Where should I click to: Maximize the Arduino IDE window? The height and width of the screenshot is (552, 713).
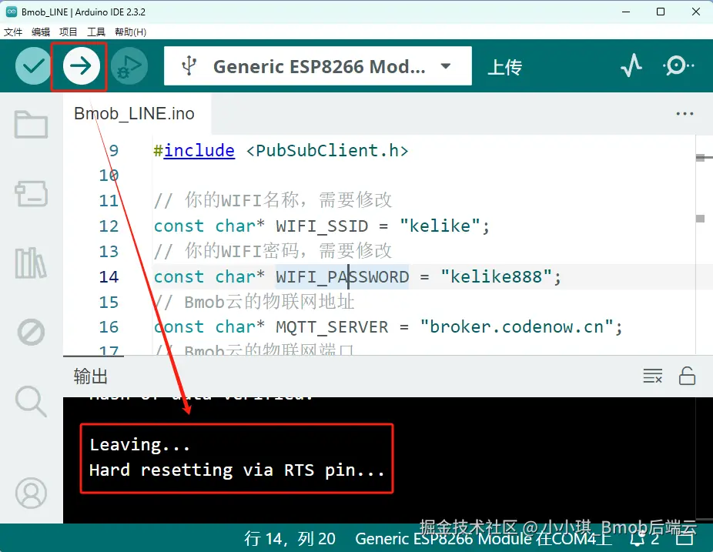[661, 12]
